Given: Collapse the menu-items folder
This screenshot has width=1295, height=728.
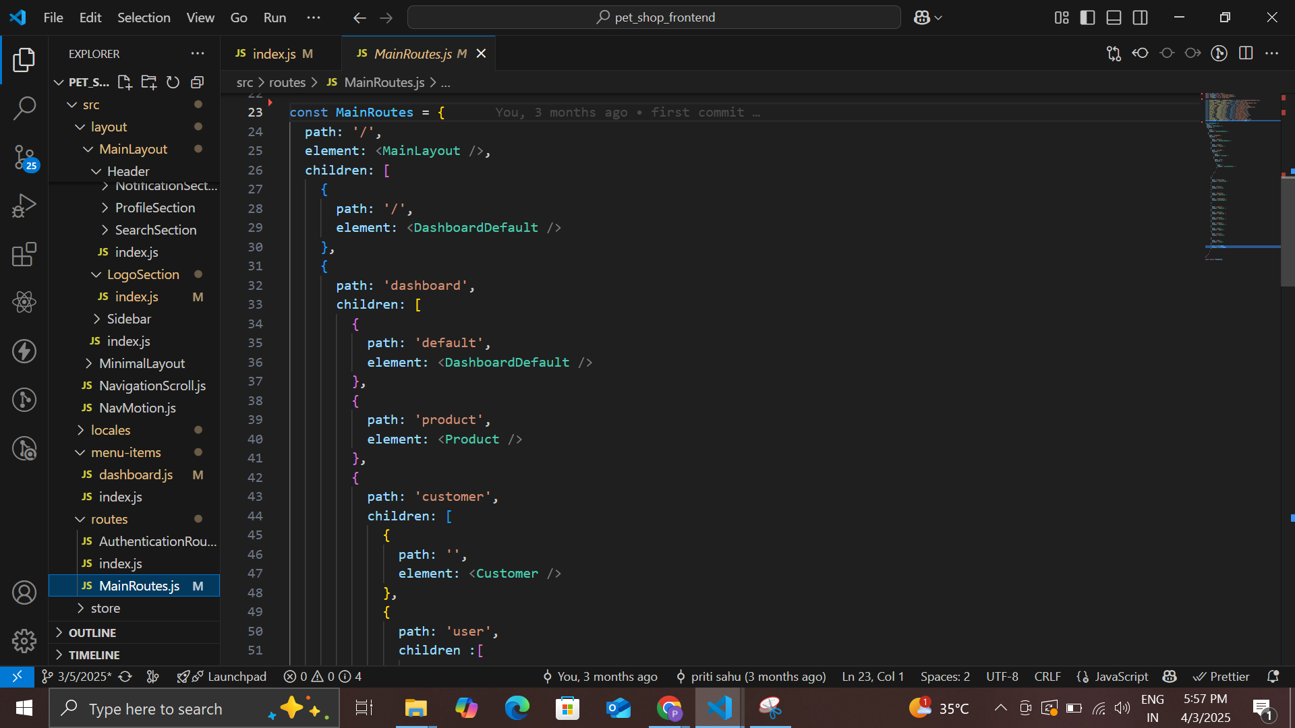Looking at the screenshot, I should pos(125,452).
